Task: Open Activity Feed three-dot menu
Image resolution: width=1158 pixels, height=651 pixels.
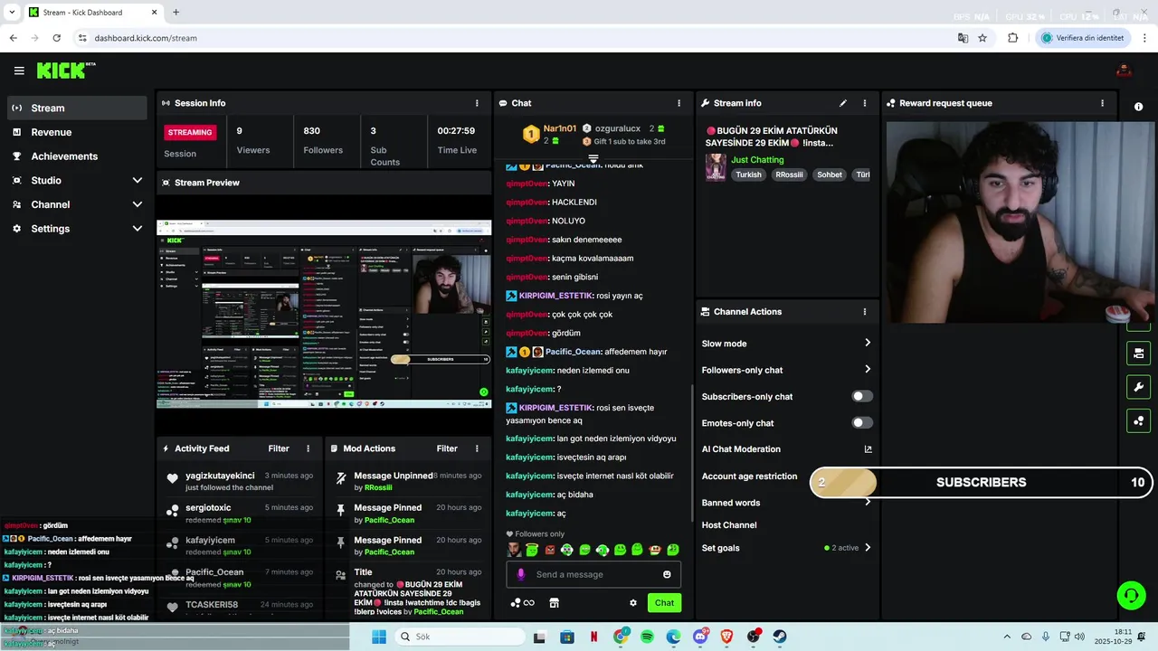Action: click(x=308, y=448)
